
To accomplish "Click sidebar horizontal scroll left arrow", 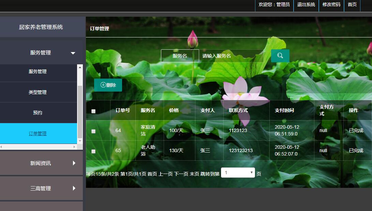I will click(1, 147).
